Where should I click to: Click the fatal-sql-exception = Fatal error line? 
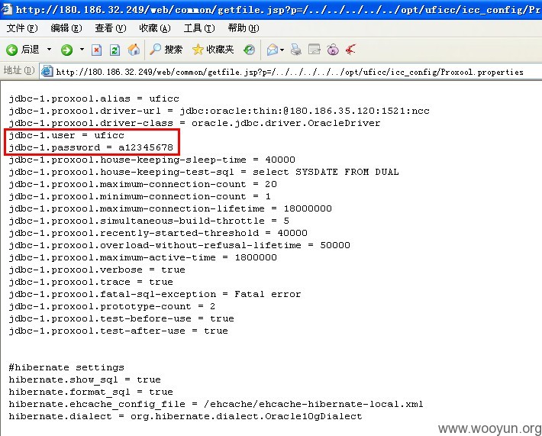pyautogui.click(x=155, y=294)
